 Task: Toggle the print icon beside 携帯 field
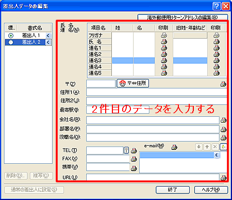pos(134,168)
